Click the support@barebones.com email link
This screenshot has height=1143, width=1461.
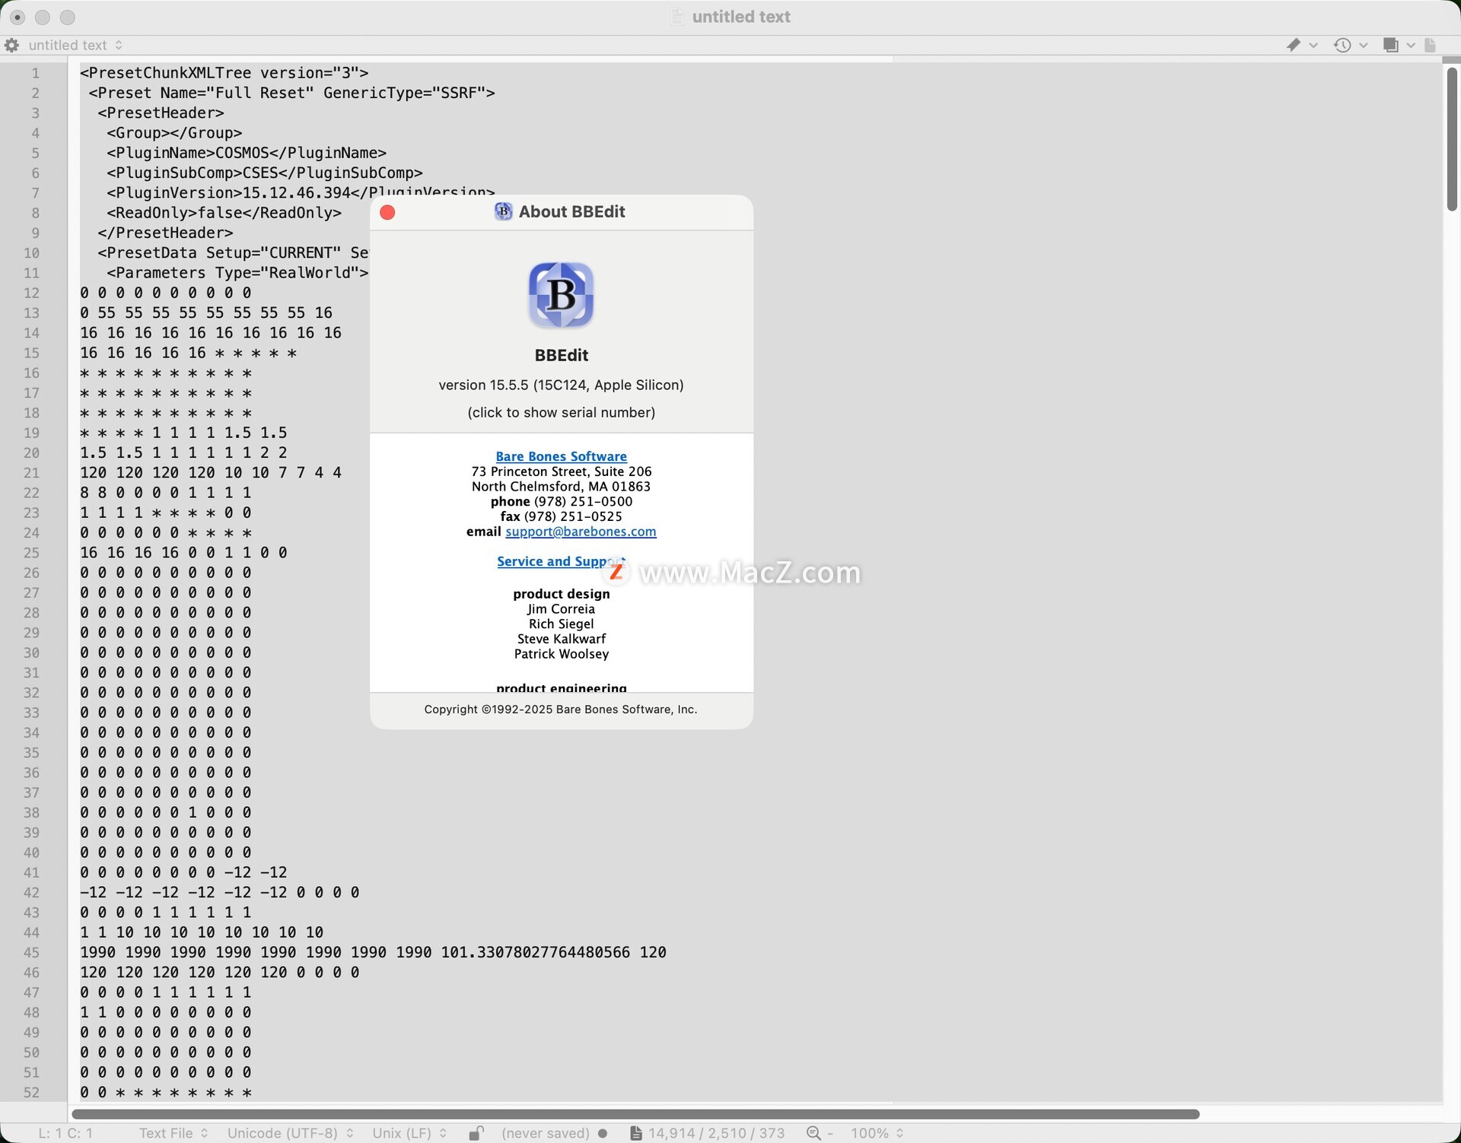click(581, 532)
